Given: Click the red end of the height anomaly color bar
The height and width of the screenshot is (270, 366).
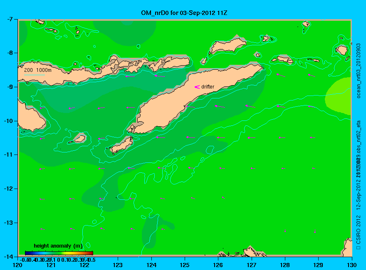Looking at the screenshot, I should (91, 253).
